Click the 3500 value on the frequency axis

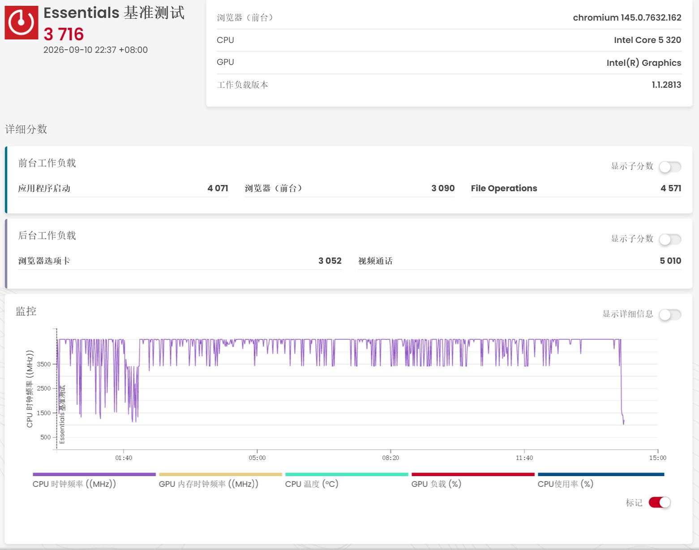(x=44, y=364)
